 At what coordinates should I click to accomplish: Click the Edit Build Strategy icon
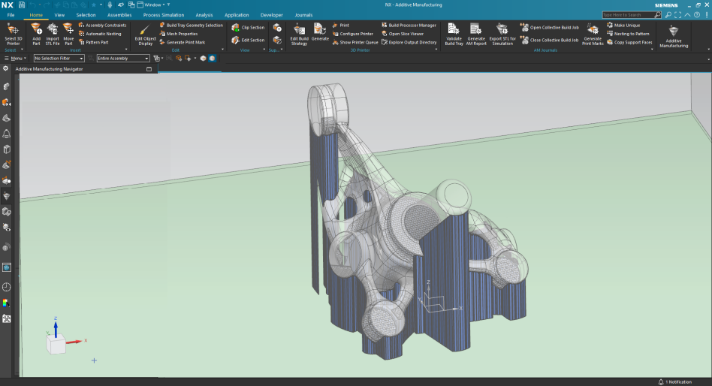[x=299, y=30]
